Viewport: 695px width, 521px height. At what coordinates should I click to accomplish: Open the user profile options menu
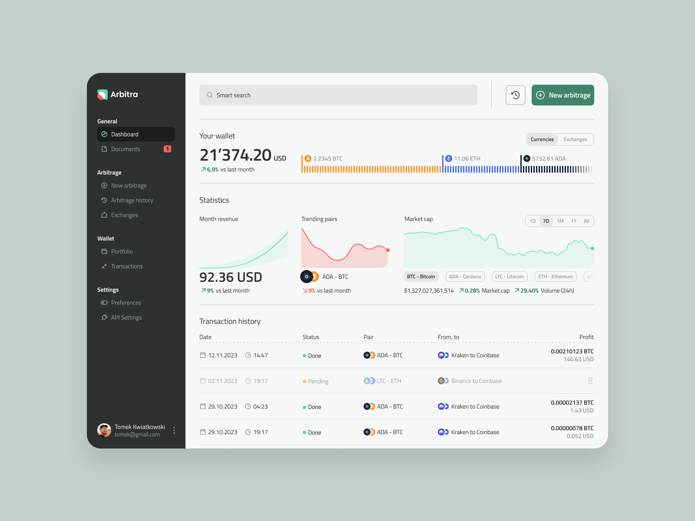[174, 430]
